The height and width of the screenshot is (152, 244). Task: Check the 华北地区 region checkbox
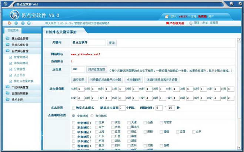pyautogui.click(x=73, y=123)
